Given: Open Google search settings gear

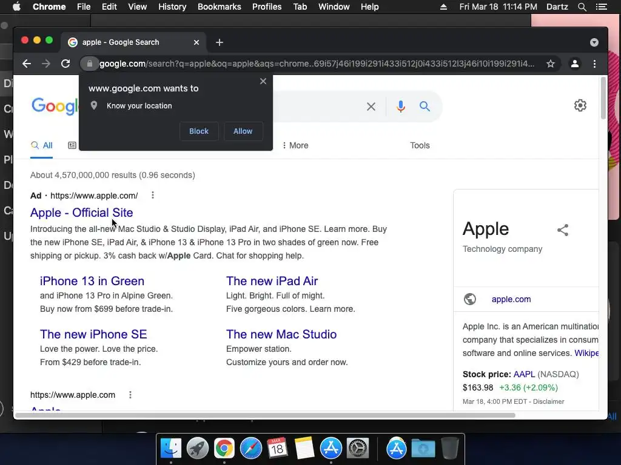Looking at the screenshot, I should (580, 105).
